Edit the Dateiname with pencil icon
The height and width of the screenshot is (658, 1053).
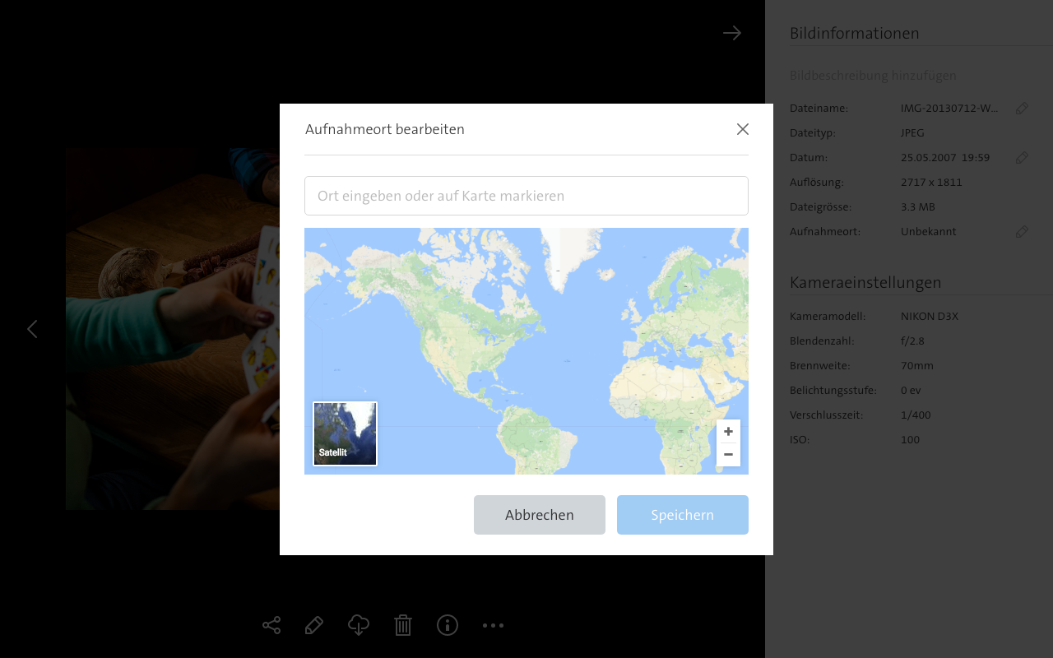coord(1022,108)
